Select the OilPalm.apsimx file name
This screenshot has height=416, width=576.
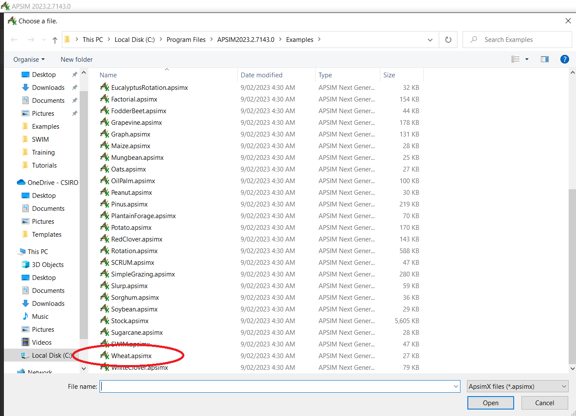pos(133,181)
